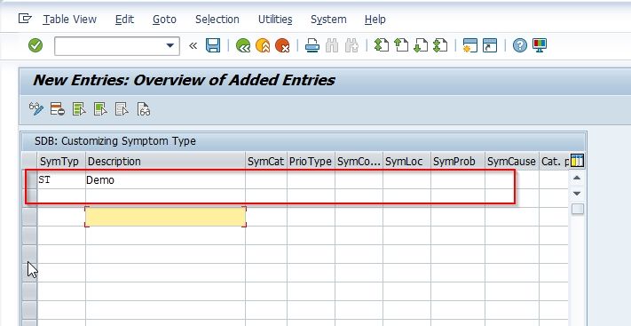Click the table scroll down arrow
Image resolution: width=631 pixels, height=326 pixels.
click(577, 193)
